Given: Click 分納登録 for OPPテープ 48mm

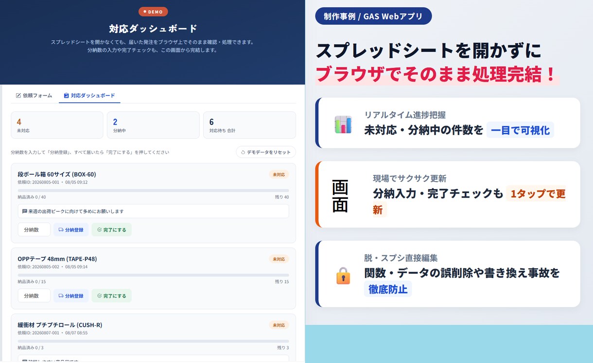Looking at the screenshot, I should 71,296.
